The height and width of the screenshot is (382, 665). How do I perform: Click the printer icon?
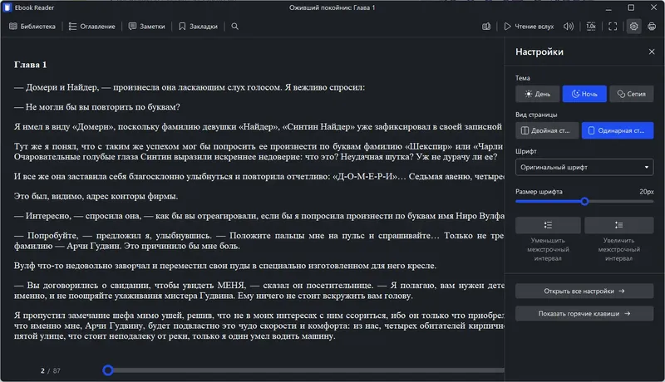click(652, 27)
